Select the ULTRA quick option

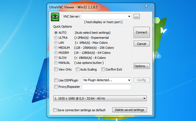pos(56,38)
